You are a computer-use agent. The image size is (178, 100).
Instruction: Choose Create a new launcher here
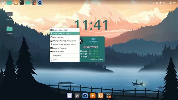point(65,44)
